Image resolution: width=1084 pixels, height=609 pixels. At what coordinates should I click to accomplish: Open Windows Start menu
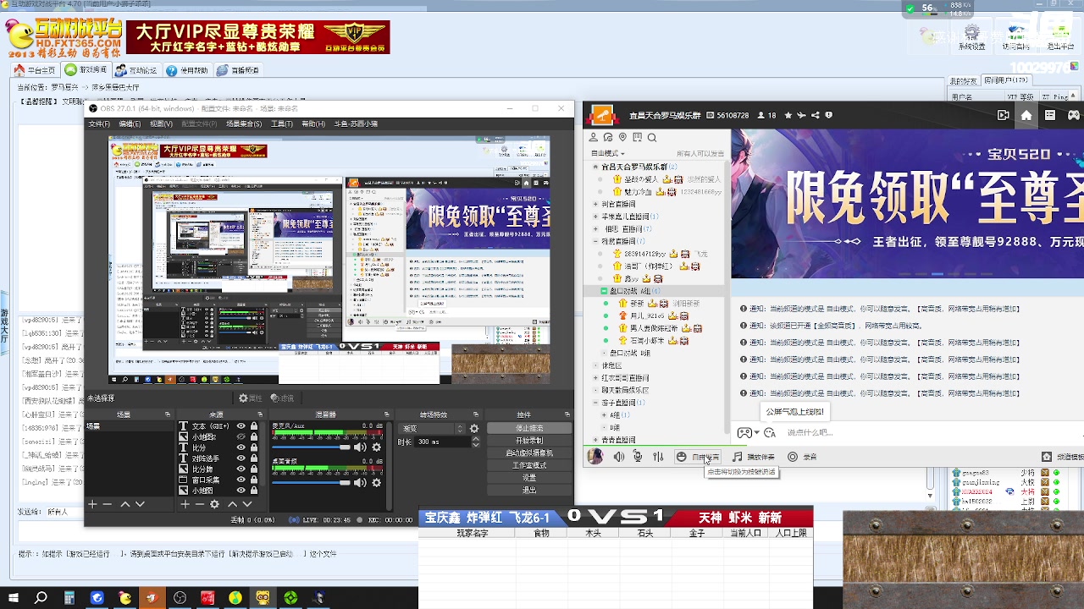click(x=14, y=598)
